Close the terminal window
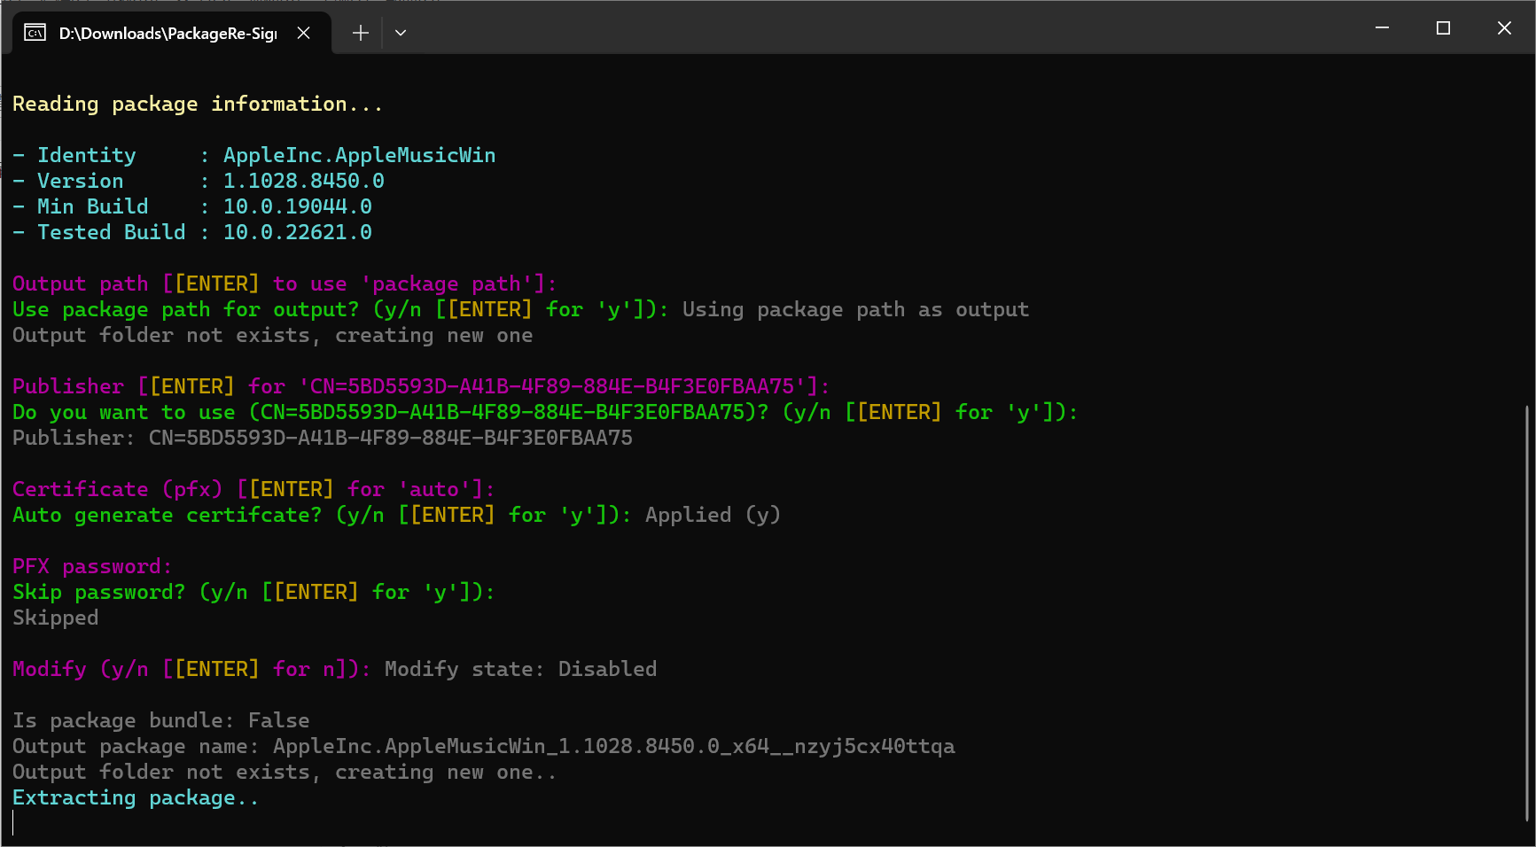Screen dimensions: 1536x847 pyautogui.click(x=1504, y=28)
